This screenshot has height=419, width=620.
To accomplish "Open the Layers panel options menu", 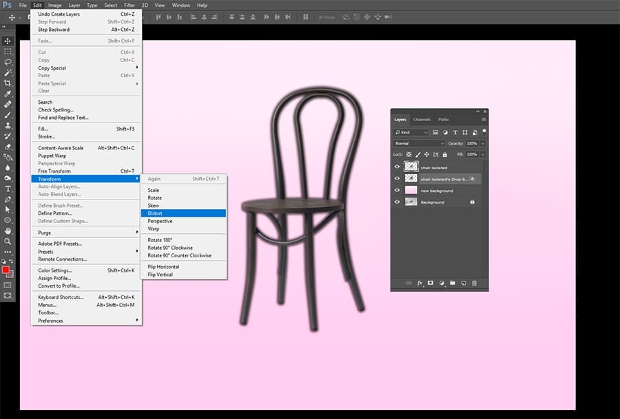I will click(x=484, y=119).
